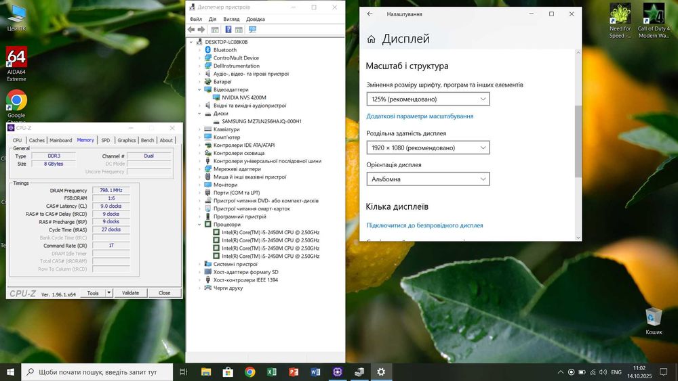Click the Settings gear icon in the taskbar

pyautogui.click(x=381, y=372)
